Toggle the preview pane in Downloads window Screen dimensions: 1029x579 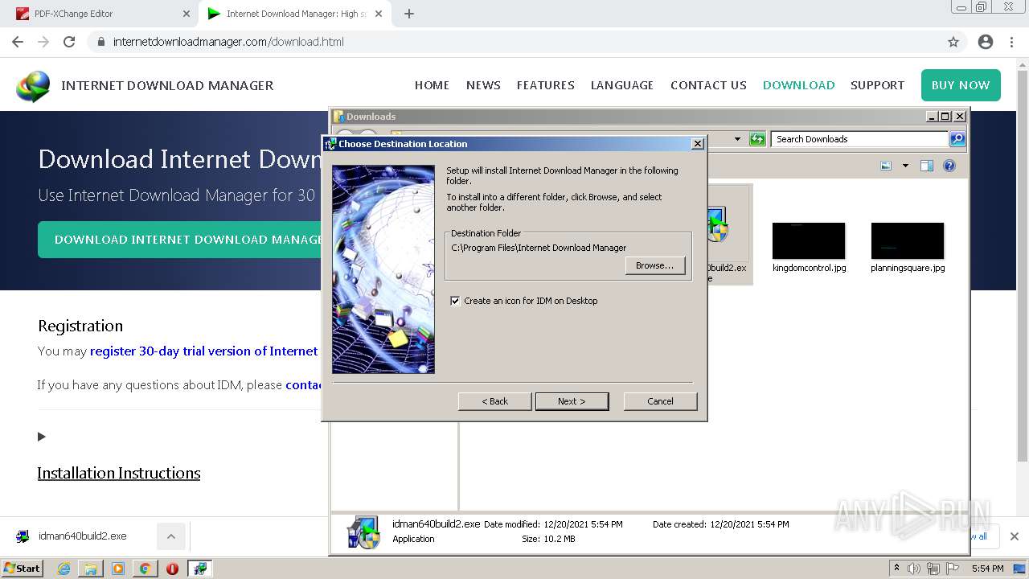927,166
